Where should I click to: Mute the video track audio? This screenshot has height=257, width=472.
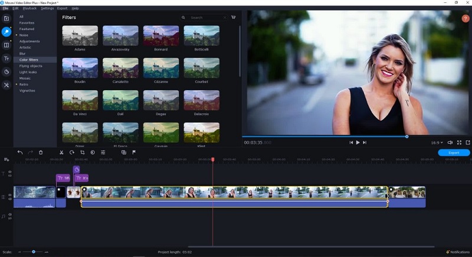pyautogui.click(x=10, y=199)
